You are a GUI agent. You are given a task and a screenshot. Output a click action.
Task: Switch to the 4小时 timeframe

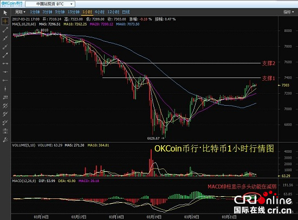click(100, 12)
